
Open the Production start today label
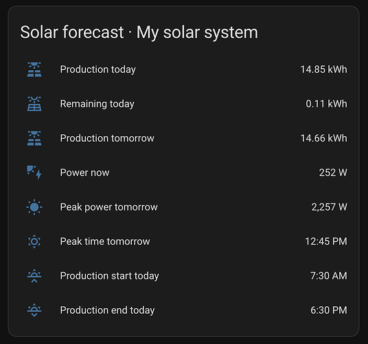pyautogui.click(x=109, y=276)
